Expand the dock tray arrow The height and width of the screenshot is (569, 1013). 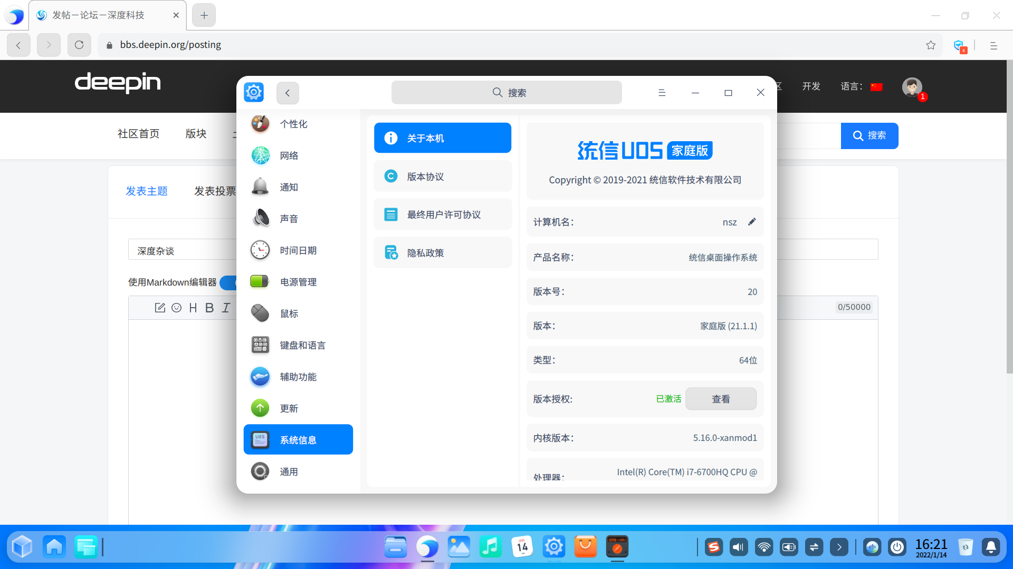tap(839, 547)
